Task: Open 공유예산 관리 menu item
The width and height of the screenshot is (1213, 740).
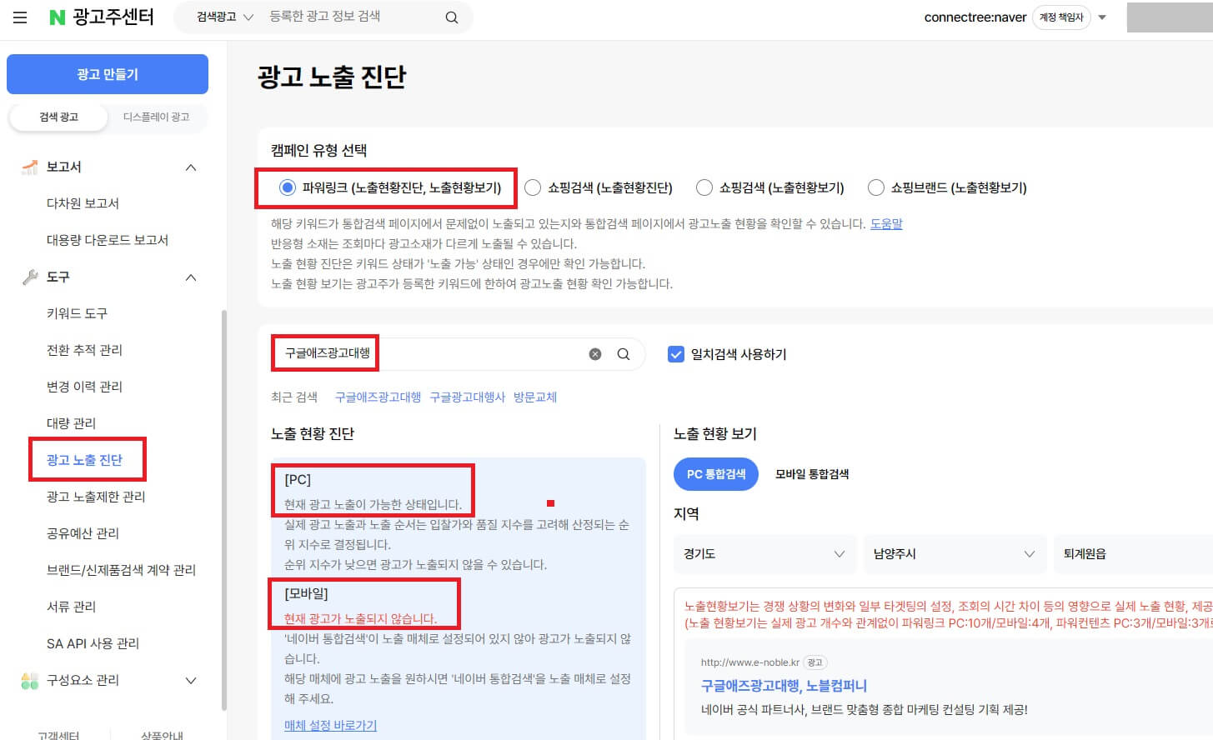Action: point(83,533)
